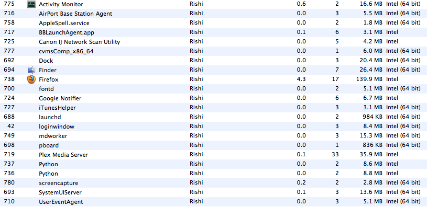The width and height of the screenshot is (427, 207).
Task: Select the Activity Monitor process row
Action: (x=214, y=4)
